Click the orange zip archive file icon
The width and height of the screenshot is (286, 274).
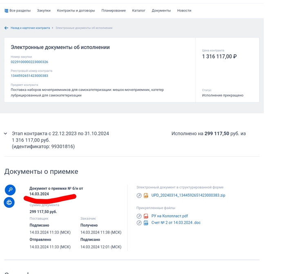point(146,195)
